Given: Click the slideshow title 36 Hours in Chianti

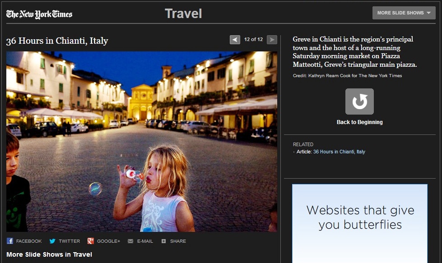Looking at the screenshot, I should click(57, 41).
